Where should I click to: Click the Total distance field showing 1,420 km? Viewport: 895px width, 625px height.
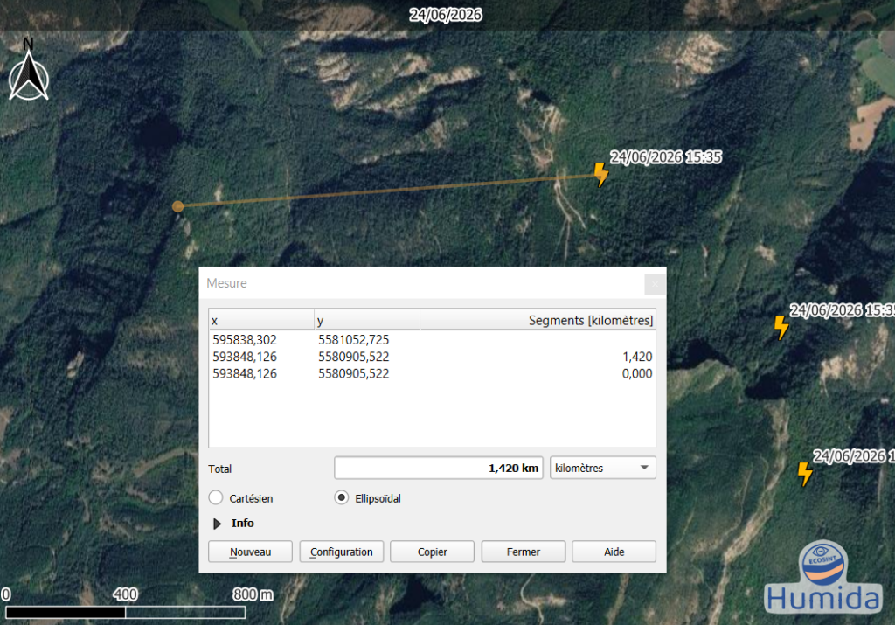[439, 468]
